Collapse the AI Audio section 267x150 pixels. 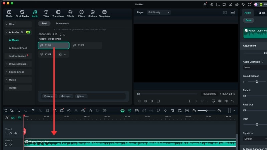[6, 32]
